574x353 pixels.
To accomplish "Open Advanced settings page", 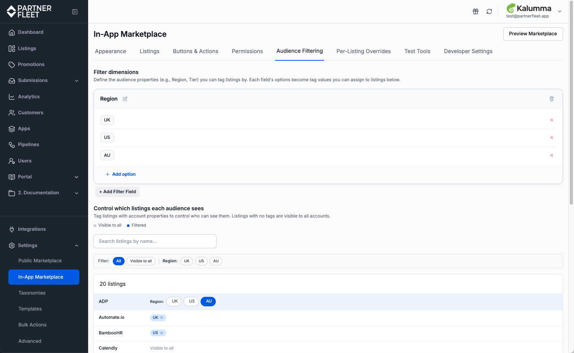I will (x=30, y=341).
